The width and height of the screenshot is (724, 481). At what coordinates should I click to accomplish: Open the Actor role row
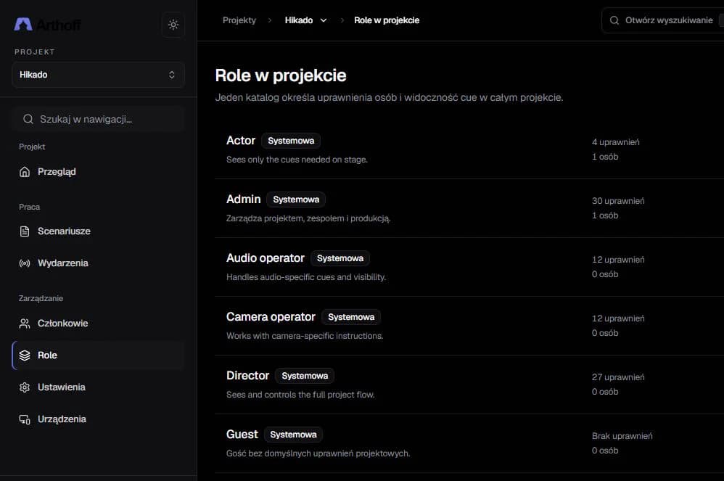(x=469, y=149)
